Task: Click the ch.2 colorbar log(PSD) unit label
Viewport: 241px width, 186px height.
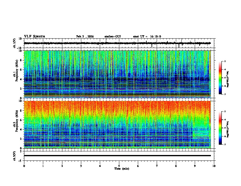Action: (x=228, y=129)
